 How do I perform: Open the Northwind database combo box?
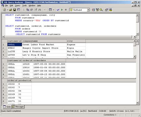pyautogui.click(x=79, y=10)
